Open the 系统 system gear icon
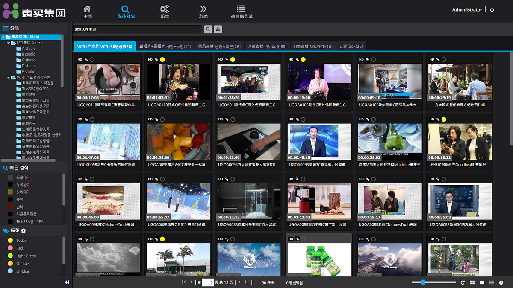This screenshot has height=288, width=513. pyautogui.click(x=165, y=9)
